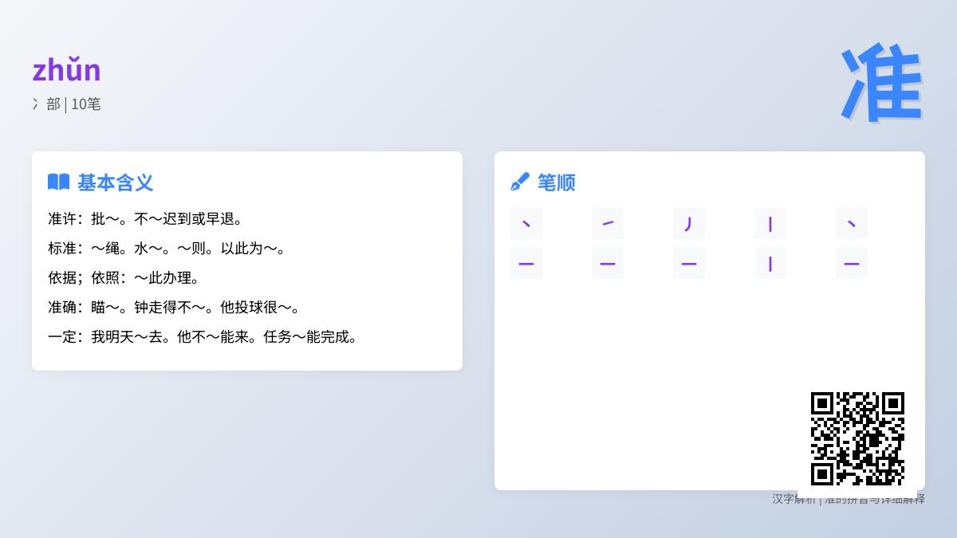
Task: Click the first stroke tile, the opening dot 、
Action: pos(526,223)
